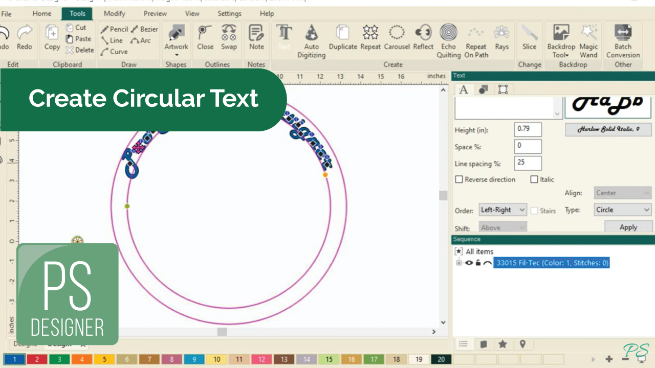655x368 pixels.
Task: Toggle the Italic checkbox
Action: tap(534, 179)
